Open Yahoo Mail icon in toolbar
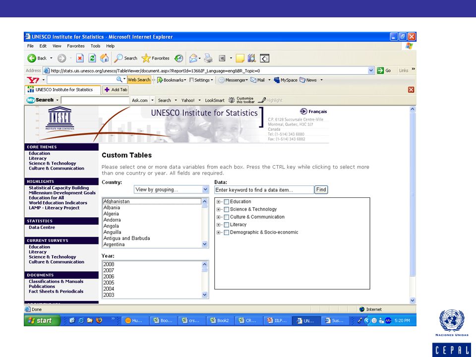Viewport: 476px width, 357px height. pyautogui.click(x=253, y=80)
